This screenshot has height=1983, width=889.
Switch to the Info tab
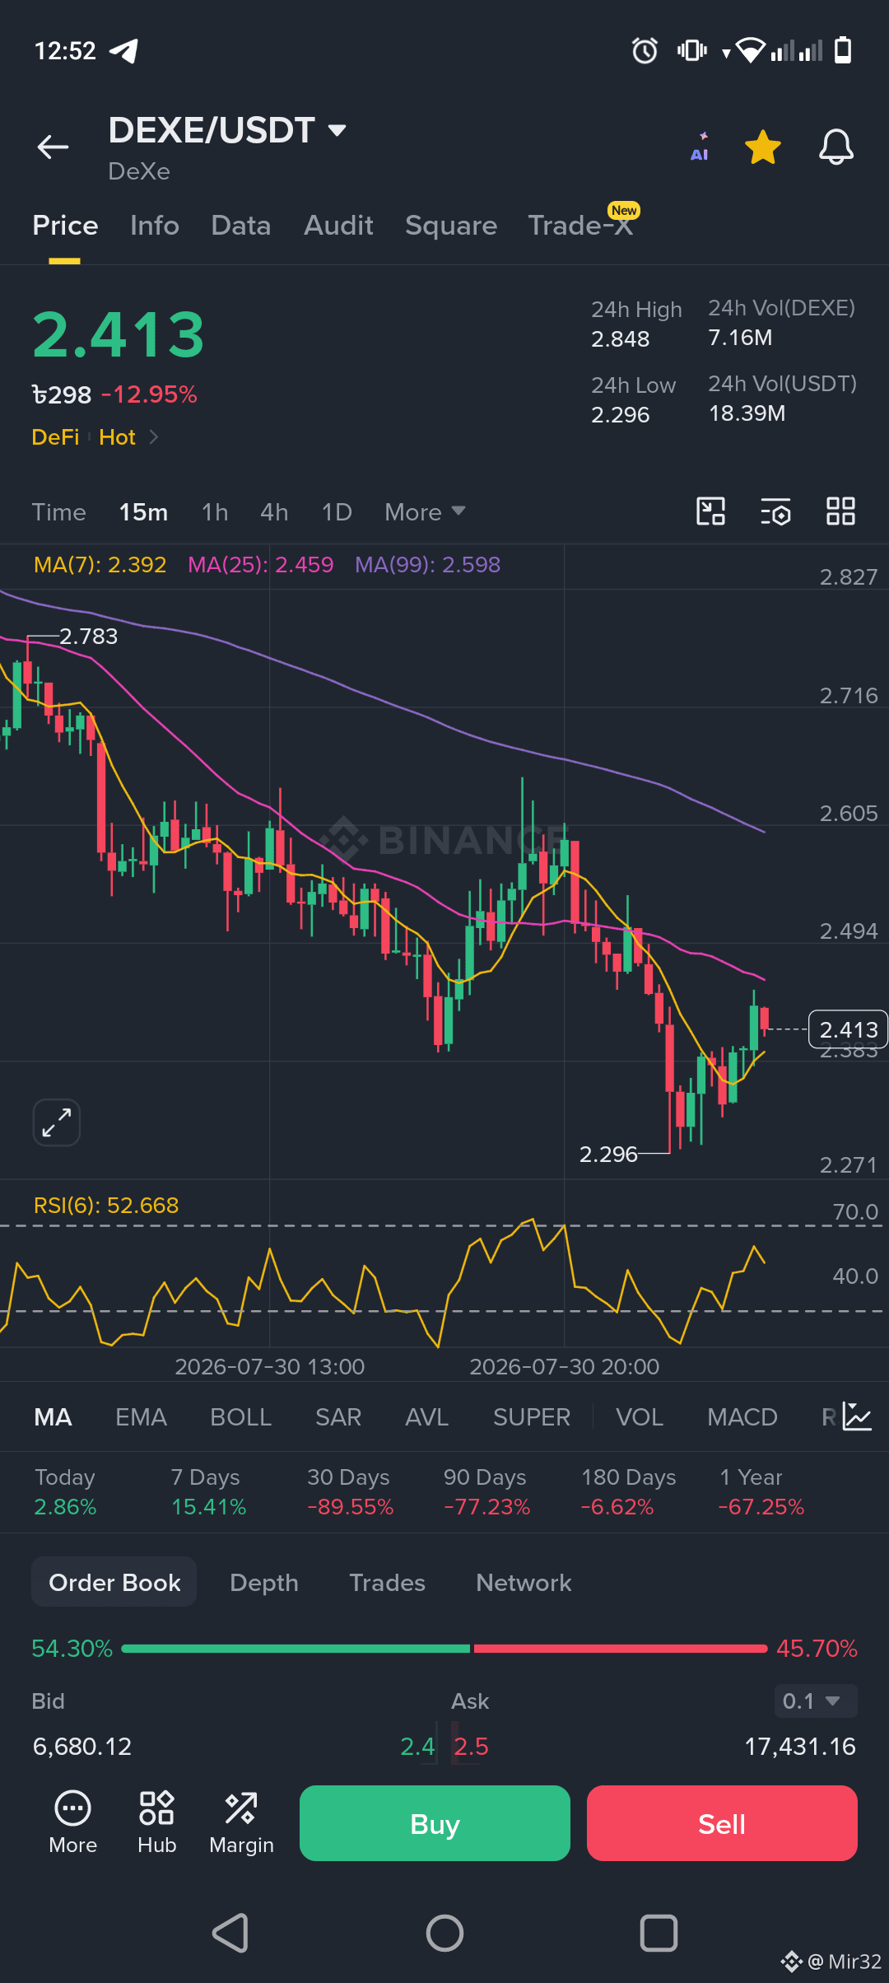pyautogui.click(x=155, y=225)
